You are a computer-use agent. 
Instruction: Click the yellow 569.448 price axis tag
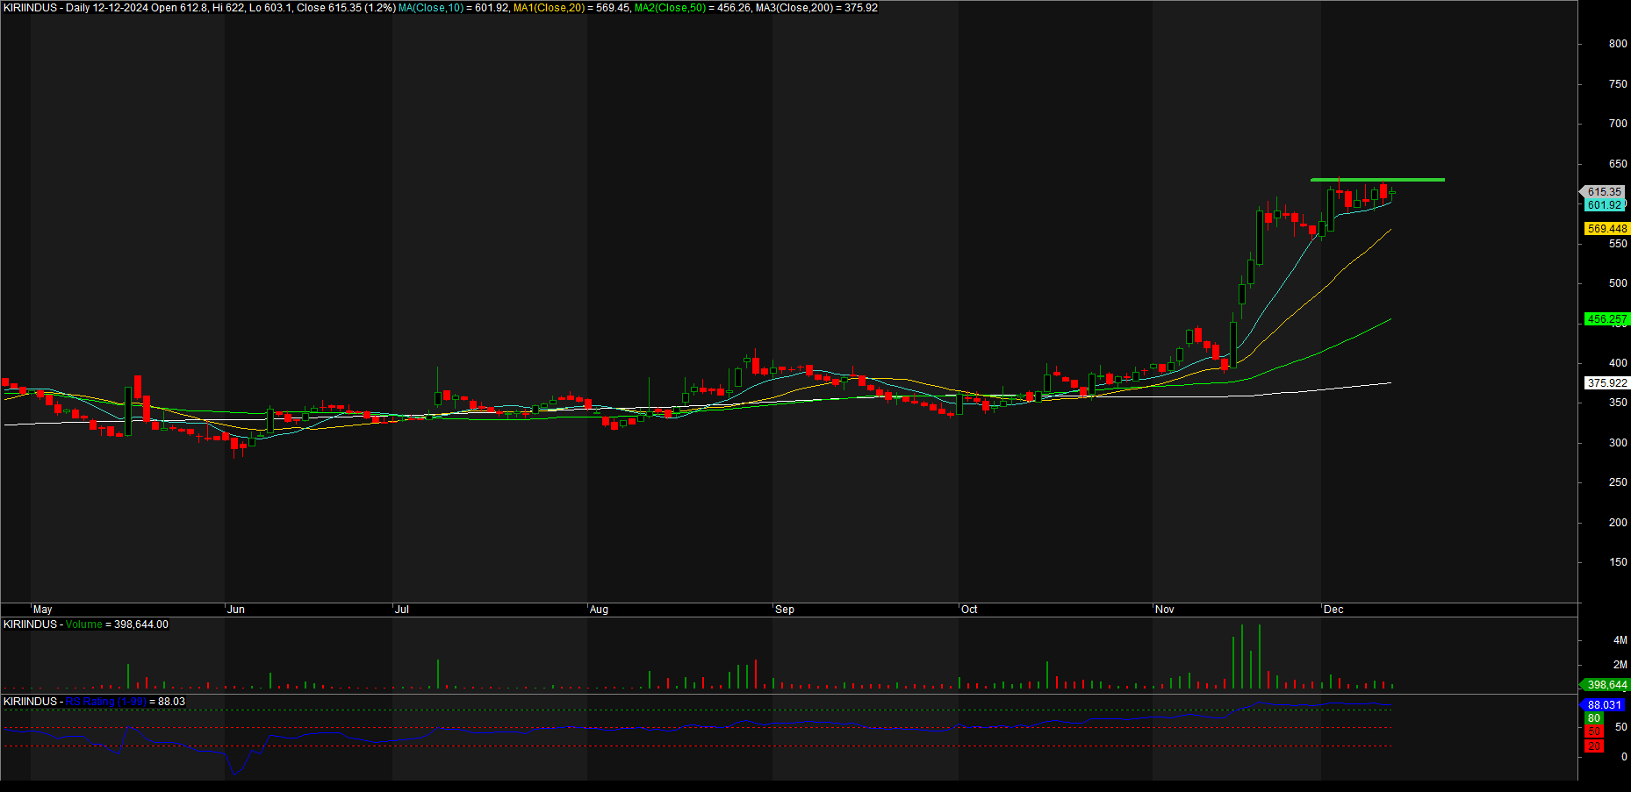click(x=1606, y=229)
